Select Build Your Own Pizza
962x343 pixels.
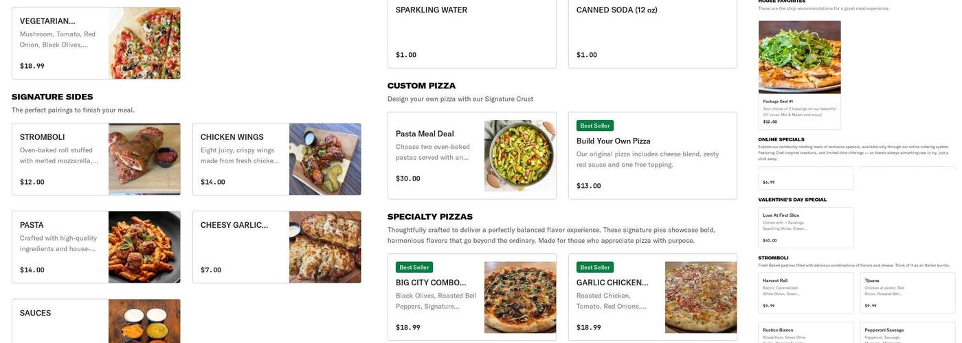pyautogui.click(x=652, y=156)
